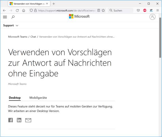Screen dimensions: 162x137
Task: Share the article on Facebook
Action: click(11, 120)
